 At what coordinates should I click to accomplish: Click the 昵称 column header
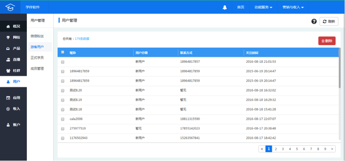click(x=72, y=53)
